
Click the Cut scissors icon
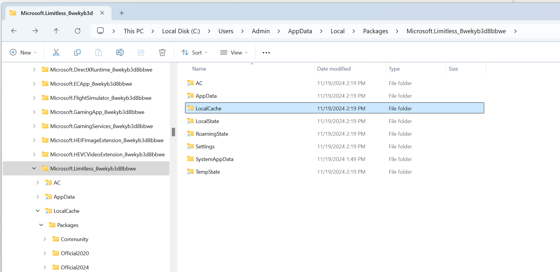(x=56, y=52)
